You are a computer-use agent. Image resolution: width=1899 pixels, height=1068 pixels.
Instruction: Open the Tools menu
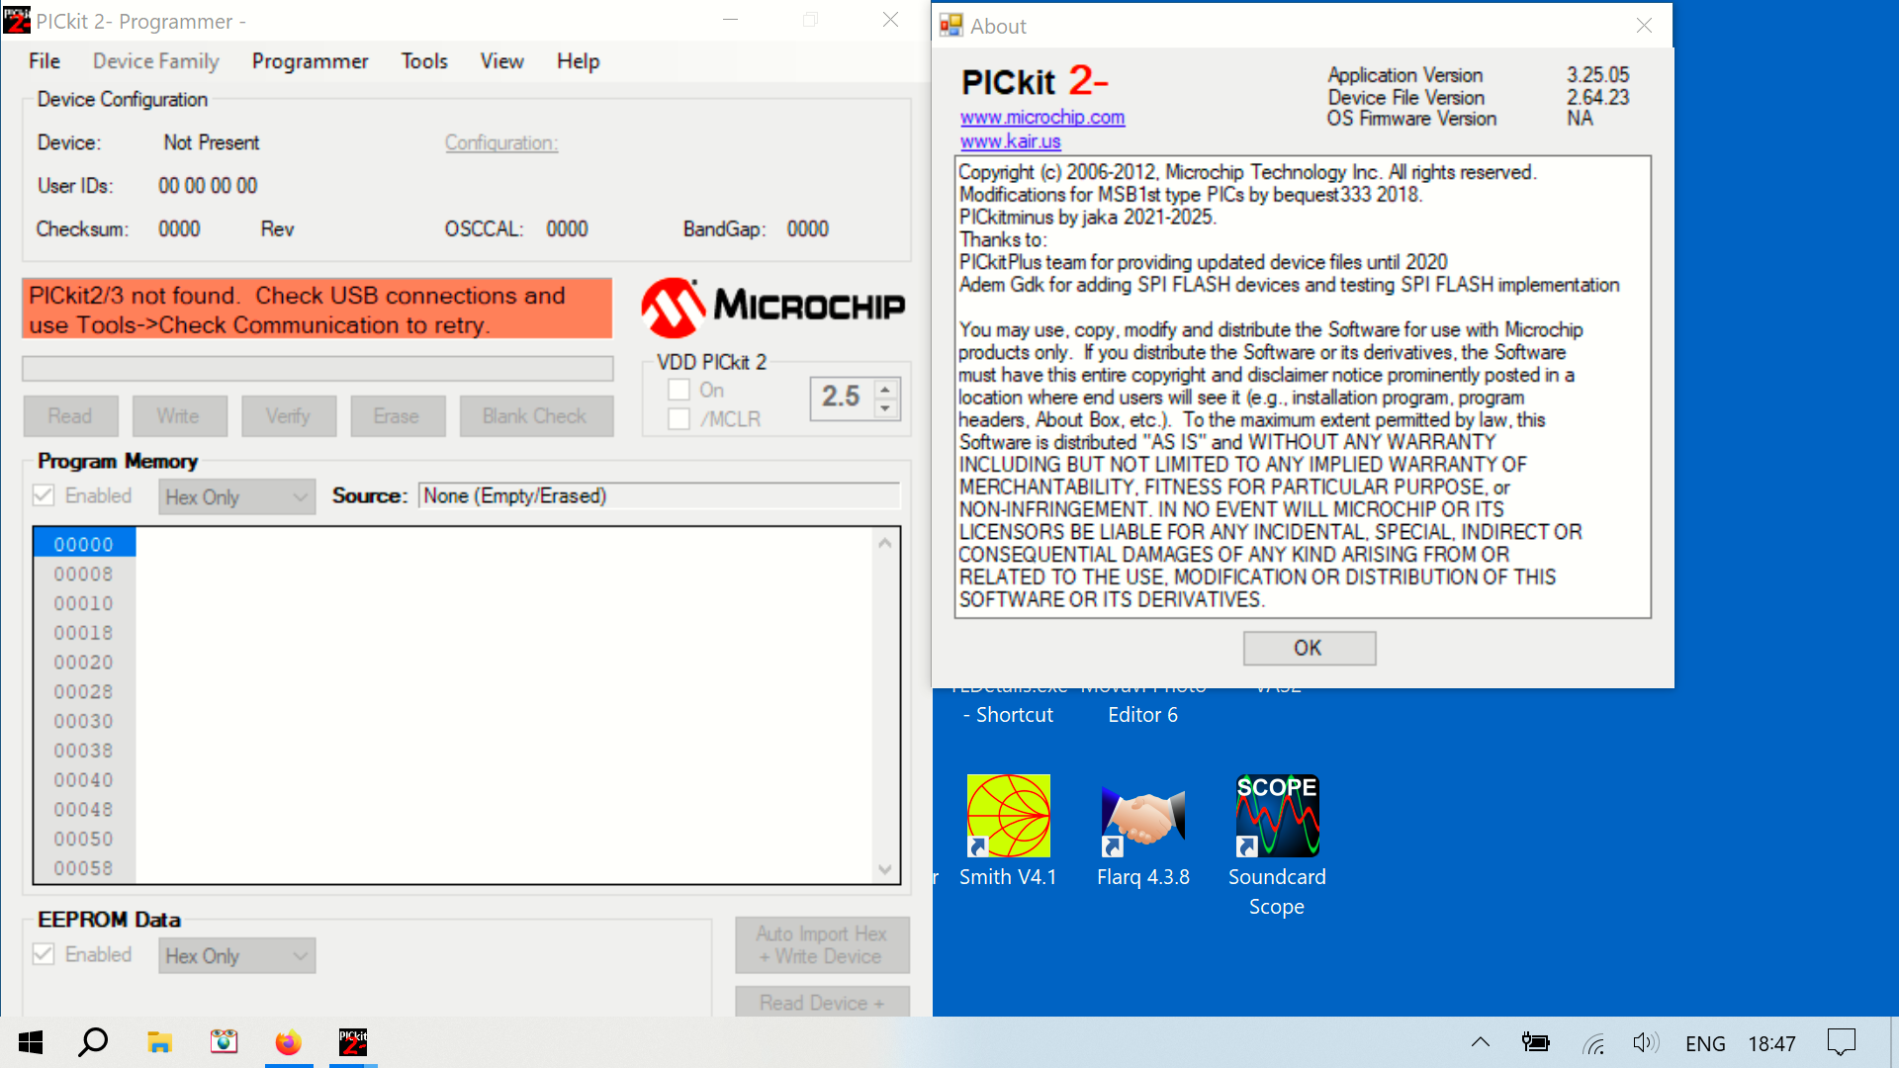click(424, 61)
